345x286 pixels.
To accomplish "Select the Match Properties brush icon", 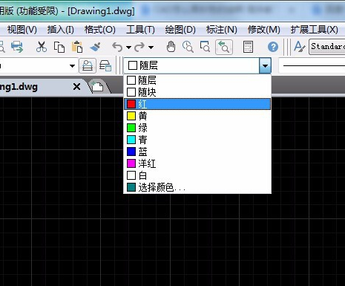I will [95, 47].
